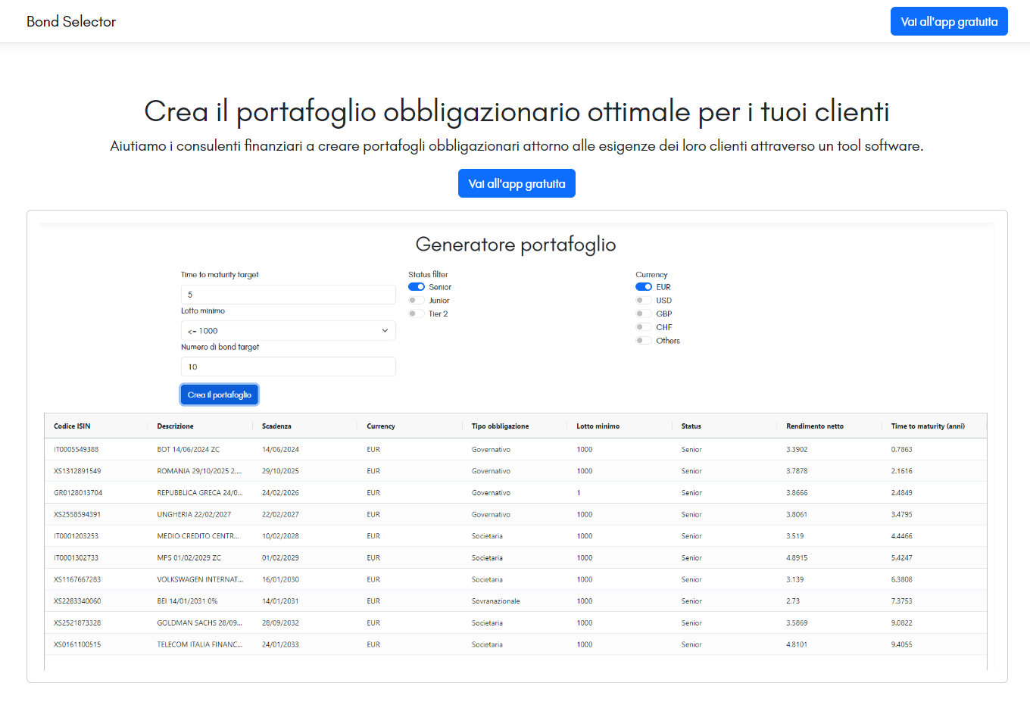Click the centered Vai all'app gratuita button
The image size is (1030, 702).
click(x=517, y=183)
